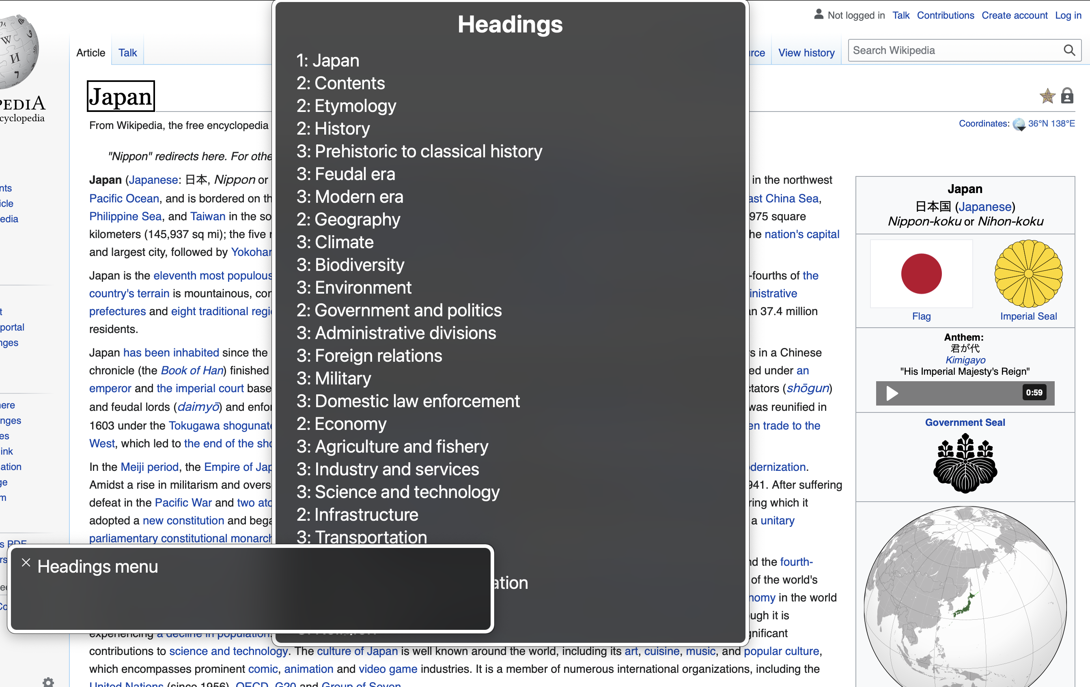Click the user avatar icon
Viewport: 1090px width, 687px height.
[x=819, y=15]
